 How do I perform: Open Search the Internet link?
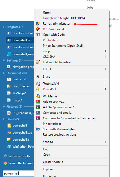[21, 163]
